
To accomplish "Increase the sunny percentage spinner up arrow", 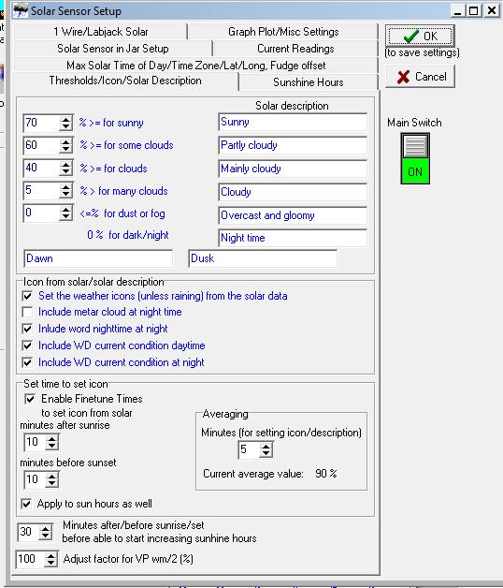I will tap(66, 120).
